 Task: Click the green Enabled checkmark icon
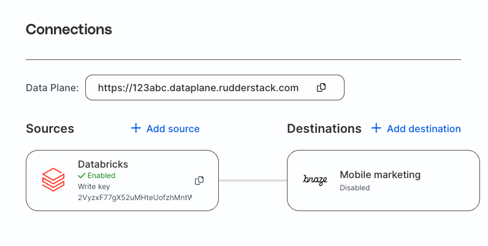coord(82,176)
